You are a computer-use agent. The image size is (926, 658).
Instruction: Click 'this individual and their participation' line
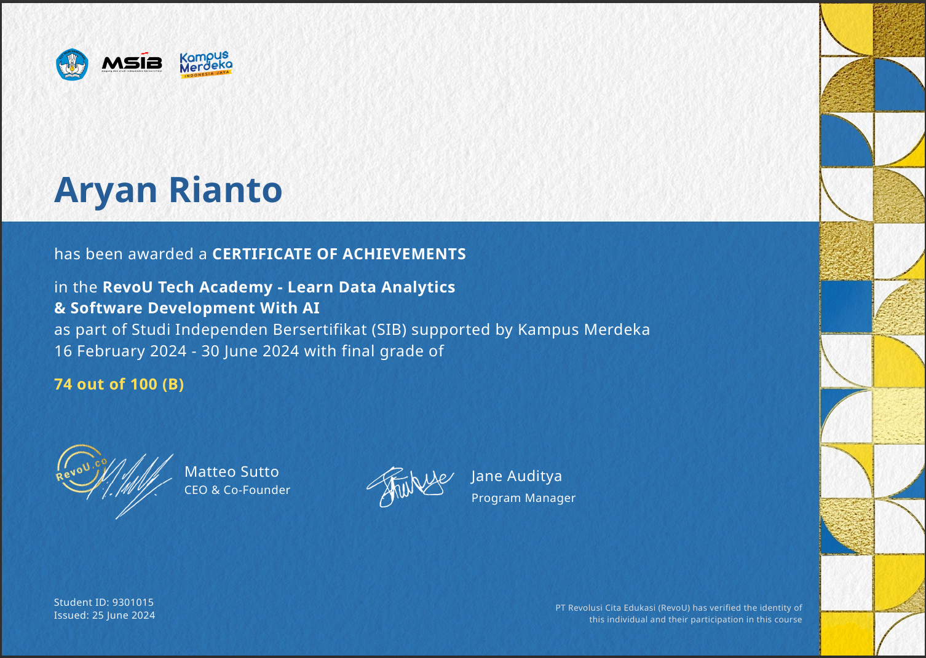[x=695, y=619]
